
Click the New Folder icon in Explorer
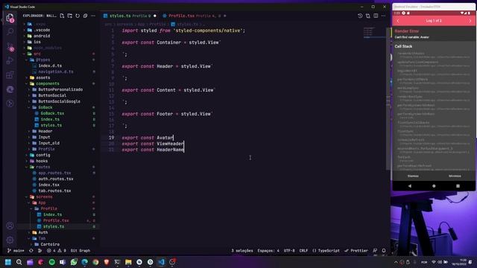(70, 16)
